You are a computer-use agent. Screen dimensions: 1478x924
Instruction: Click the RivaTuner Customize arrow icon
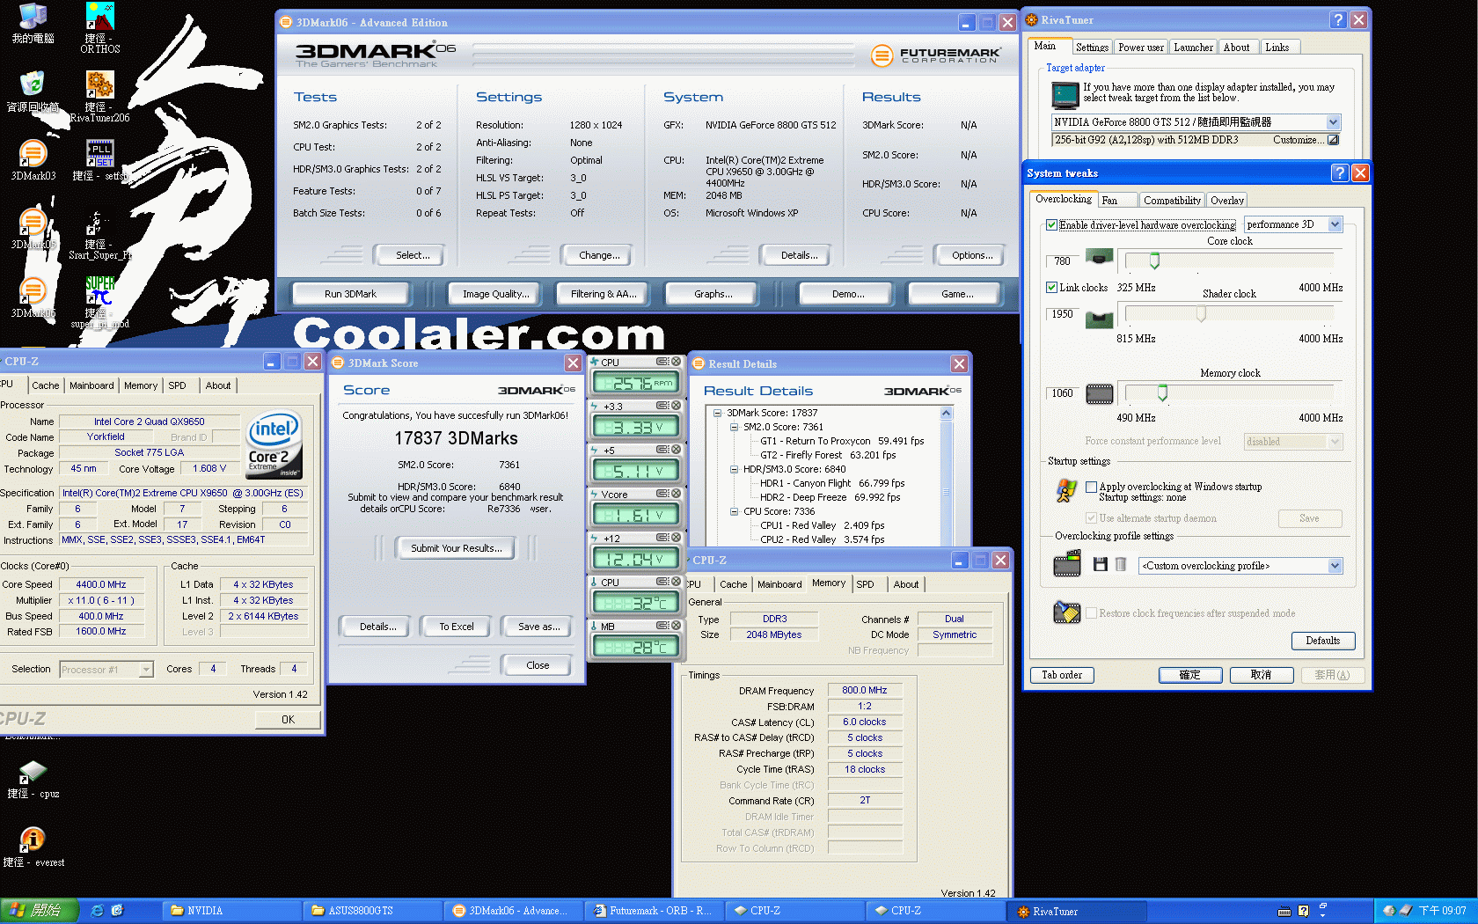pos(1333,140)
